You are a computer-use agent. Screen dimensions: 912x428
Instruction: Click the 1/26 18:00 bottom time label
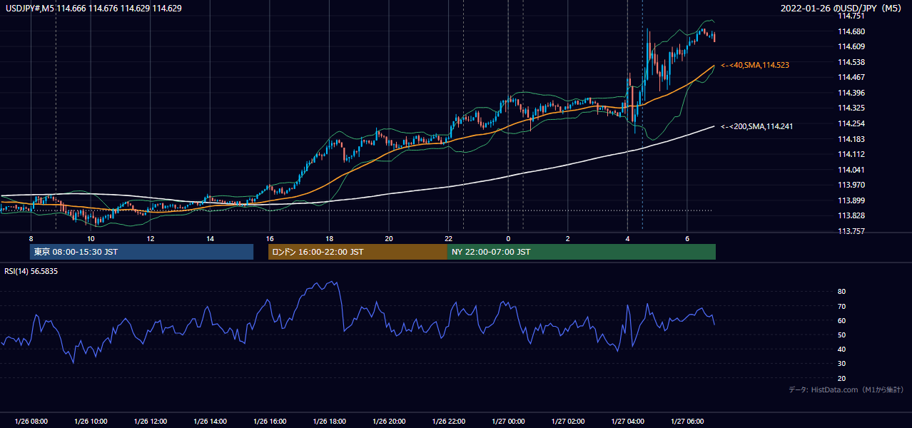pos(329,422)
